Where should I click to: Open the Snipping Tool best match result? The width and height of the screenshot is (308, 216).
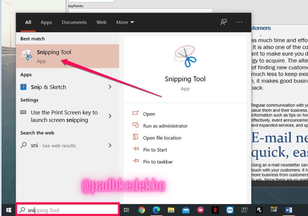pos(67,56)
